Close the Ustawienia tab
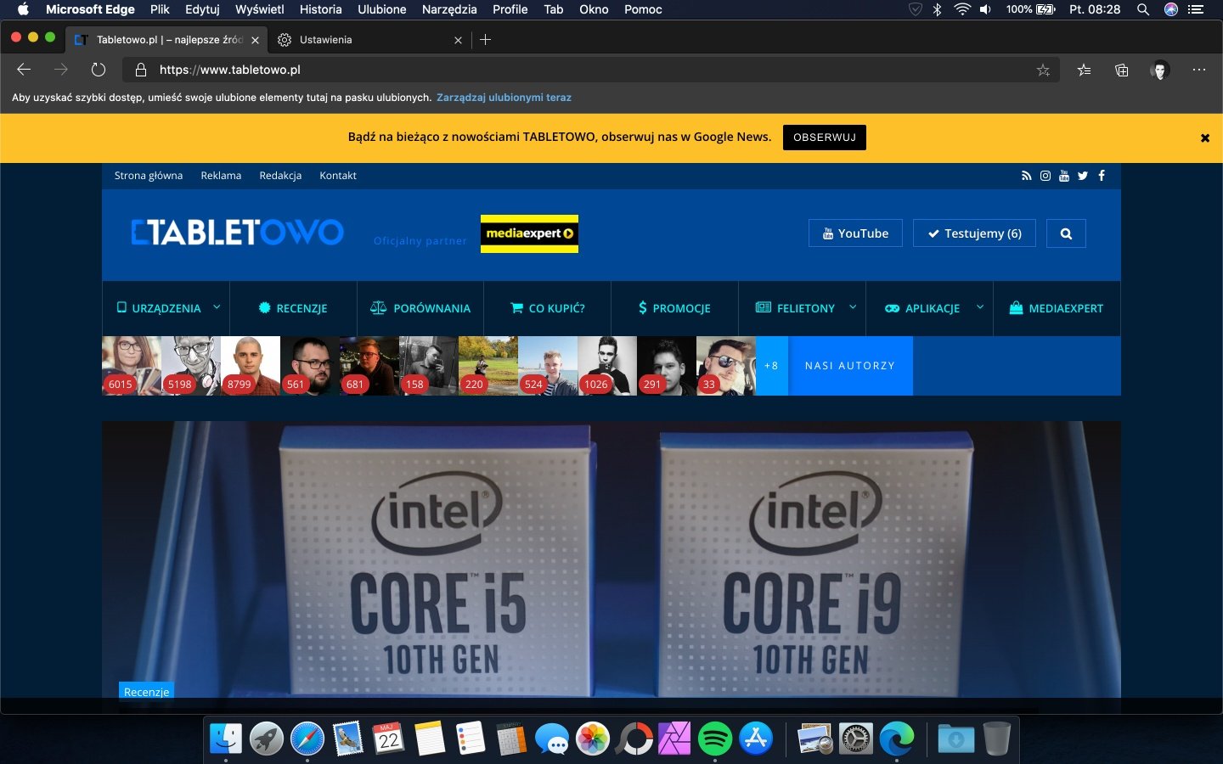Image resolution: width=1223 pixels, height=764 pixels. pyautogui.click(x=458, y=40)
